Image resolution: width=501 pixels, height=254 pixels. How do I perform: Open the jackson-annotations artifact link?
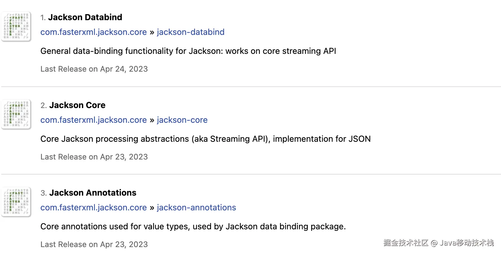[x=196, y=208]
